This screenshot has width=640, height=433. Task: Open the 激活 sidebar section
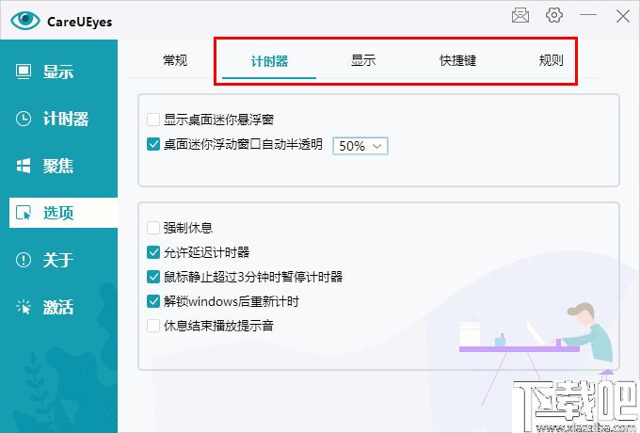tap(58, 307)
